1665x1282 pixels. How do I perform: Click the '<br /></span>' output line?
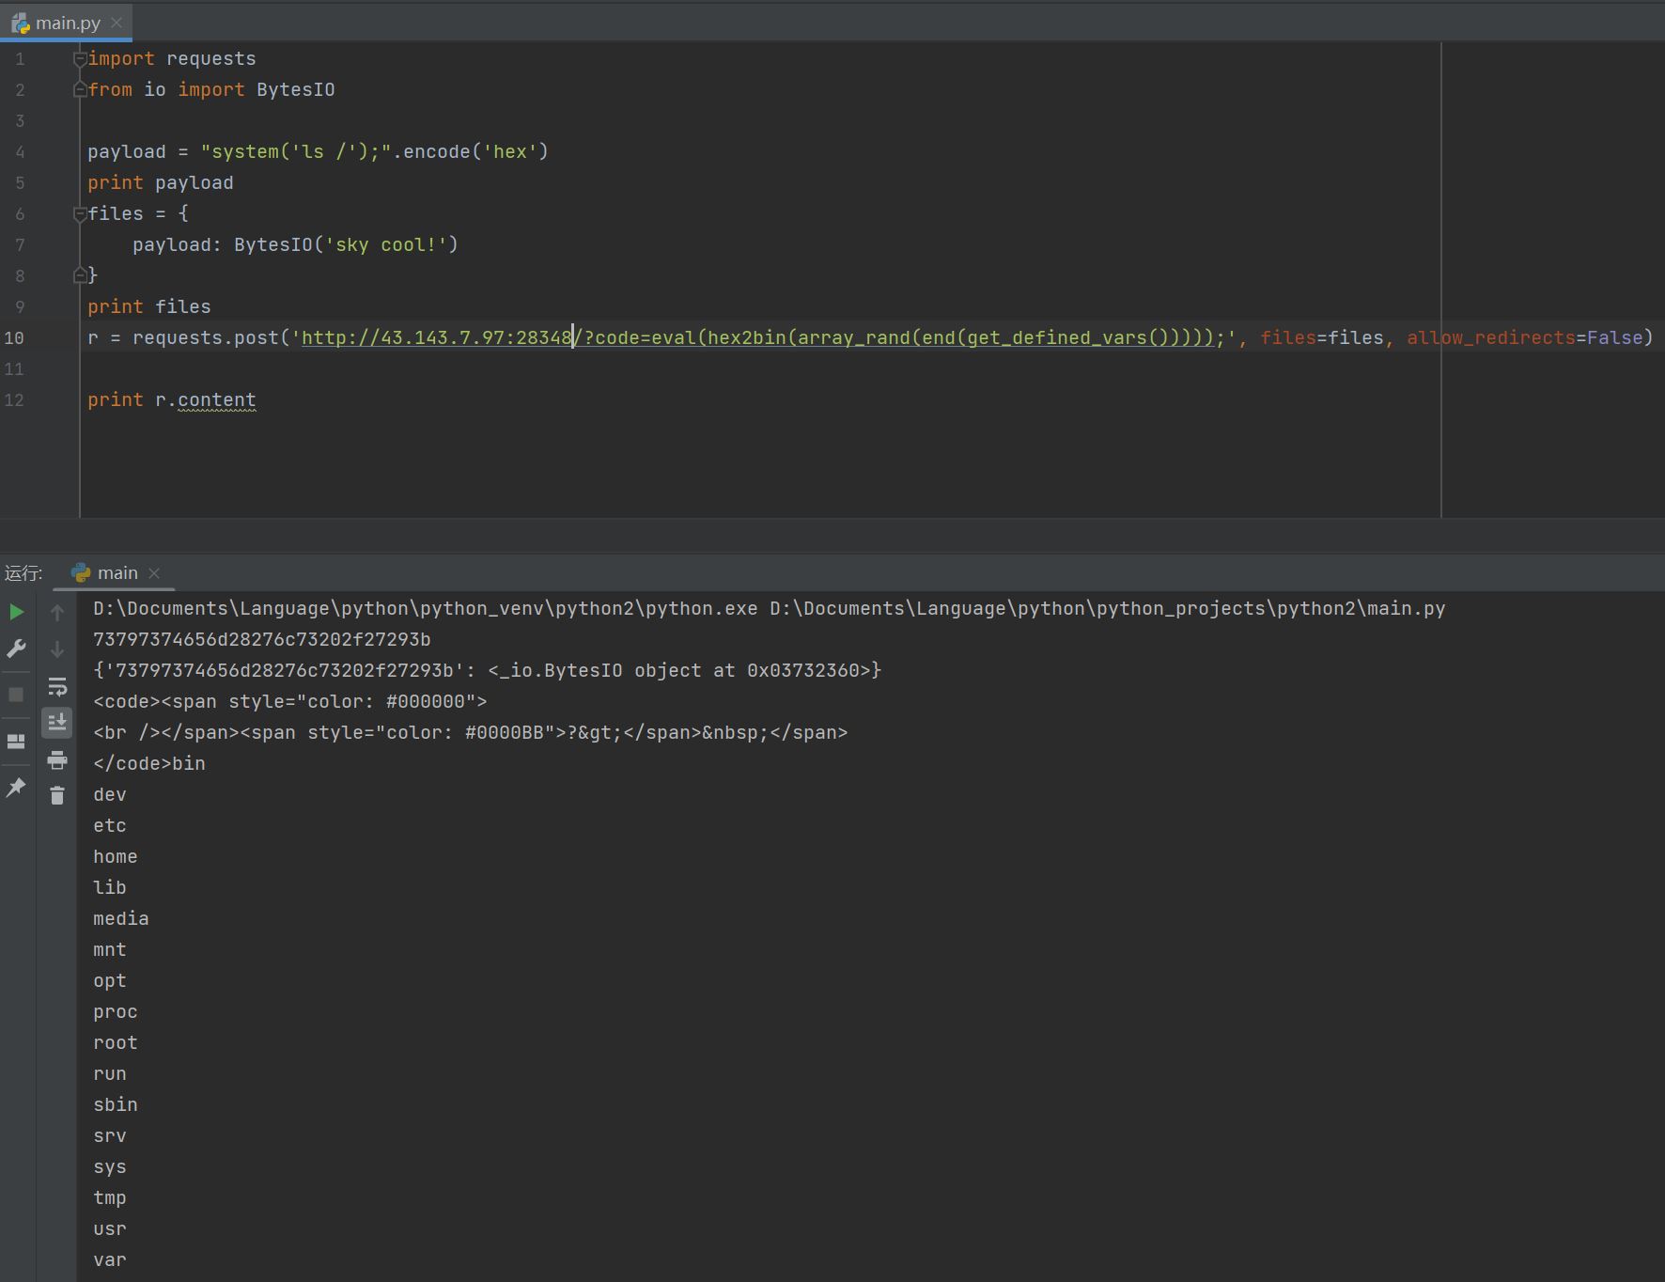tap(471, 732)
